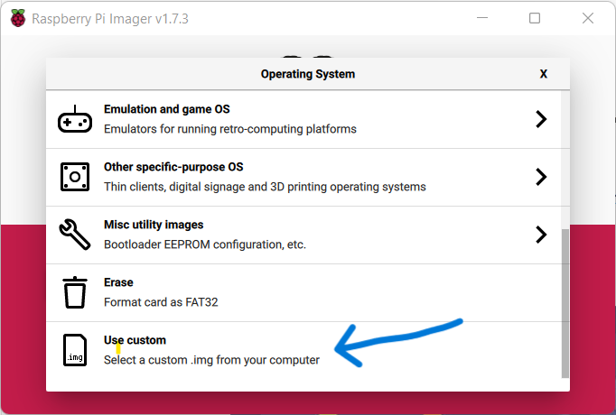Choose Use custom image option

[135, 340]
